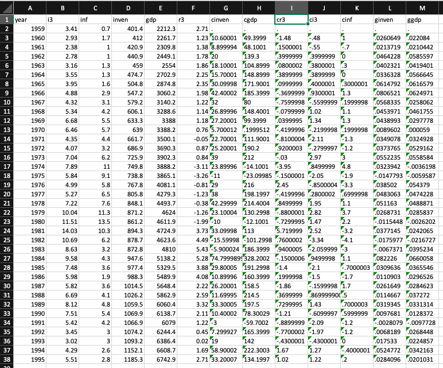Click ggdp value .0660058
443x368 pixels.
tap(422, 258)
